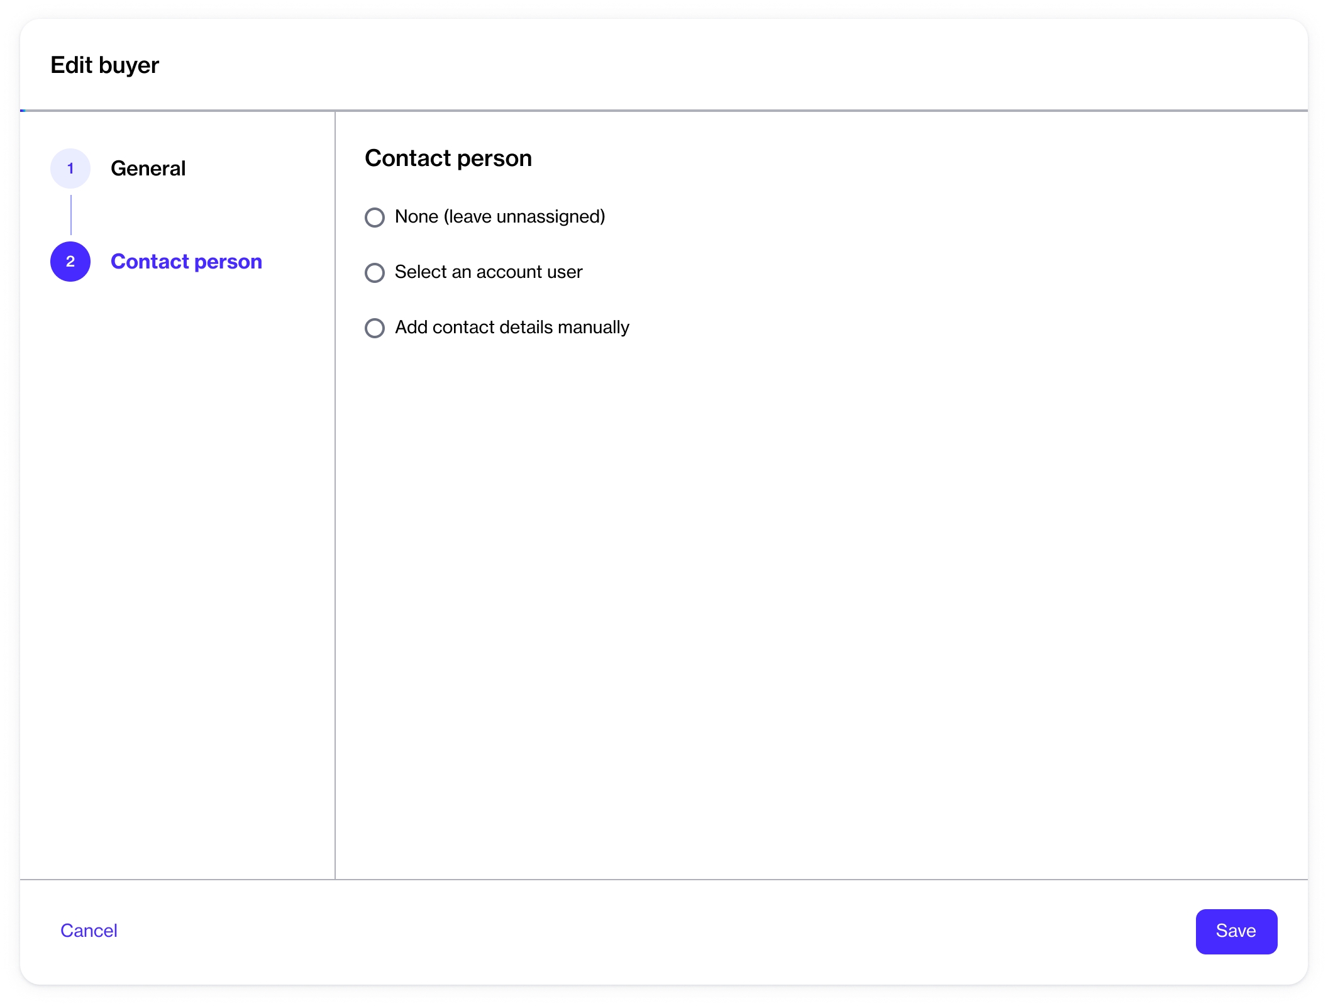Click the progress line under the header

664,111
